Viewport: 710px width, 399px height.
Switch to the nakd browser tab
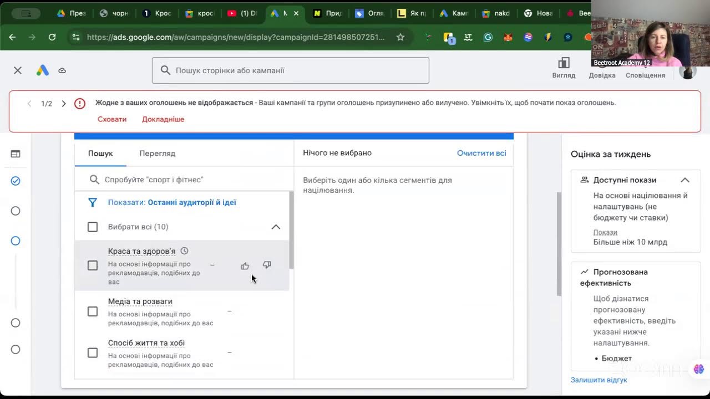496,13
